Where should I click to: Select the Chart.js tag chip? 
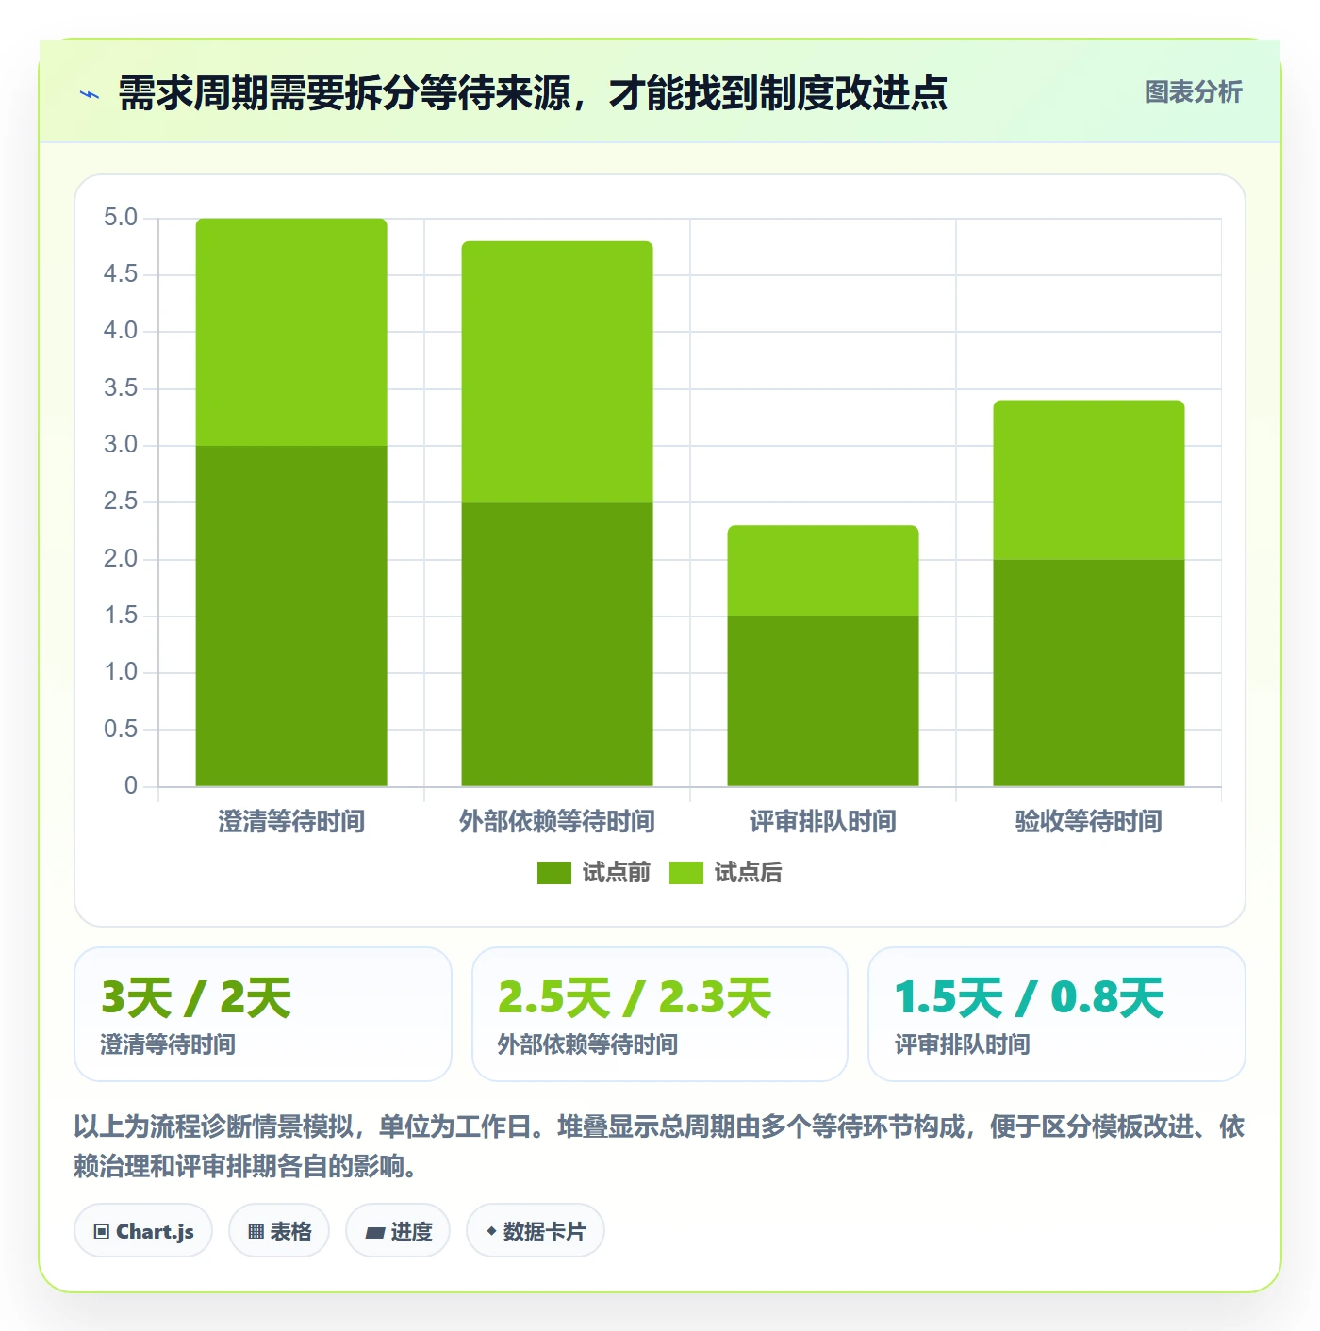tap(143, 1231)
